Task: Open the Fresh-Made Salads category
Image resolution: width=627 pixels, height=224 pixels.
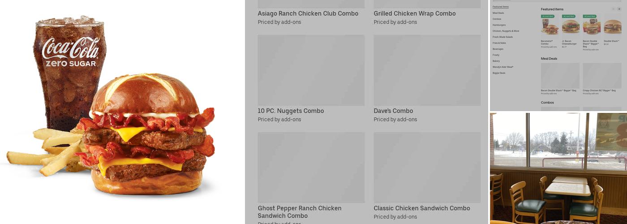Action: tap(502, 37)
